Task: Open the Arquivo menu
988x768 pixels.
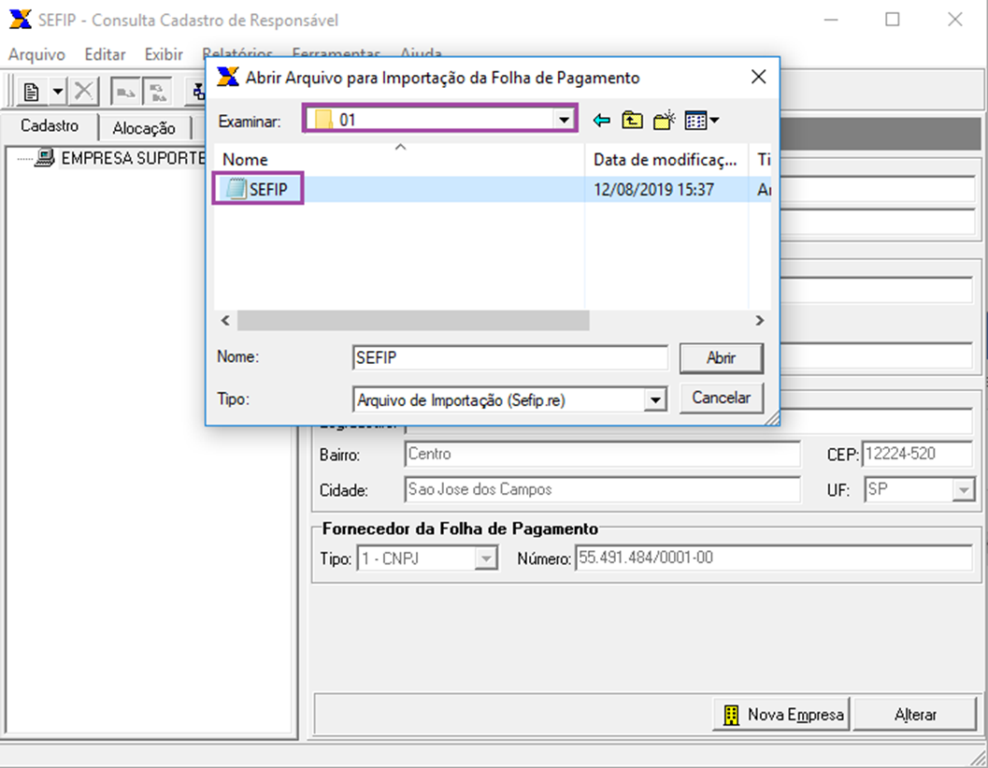Action: [x=36, y=54]
